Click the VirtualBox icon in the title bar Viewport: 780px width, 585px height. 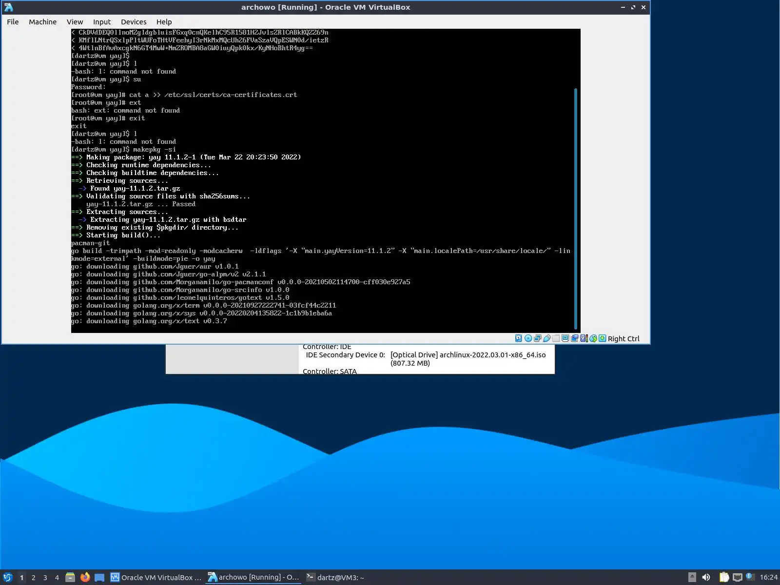pos(8,7)
